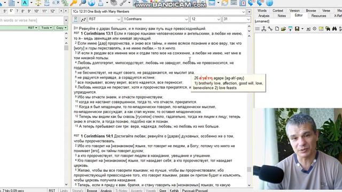Screen dimensions: 342x192
Task: Open dropdown arrow next to editor save icon
Action: tap(302, 29)
